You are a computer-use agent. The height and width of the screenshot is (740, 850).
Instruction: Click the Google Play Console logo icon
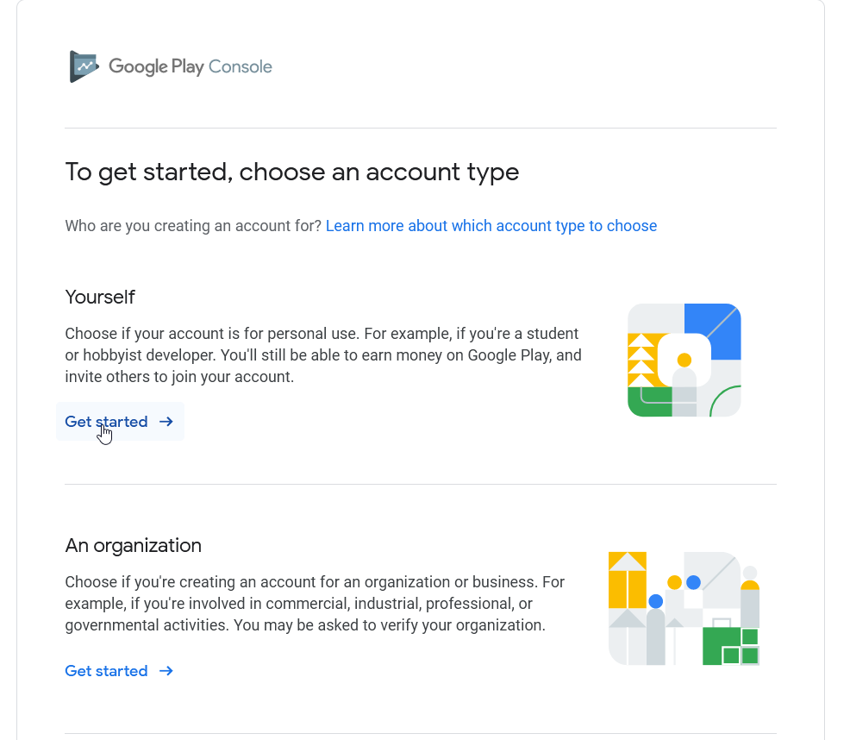[84, 66]
